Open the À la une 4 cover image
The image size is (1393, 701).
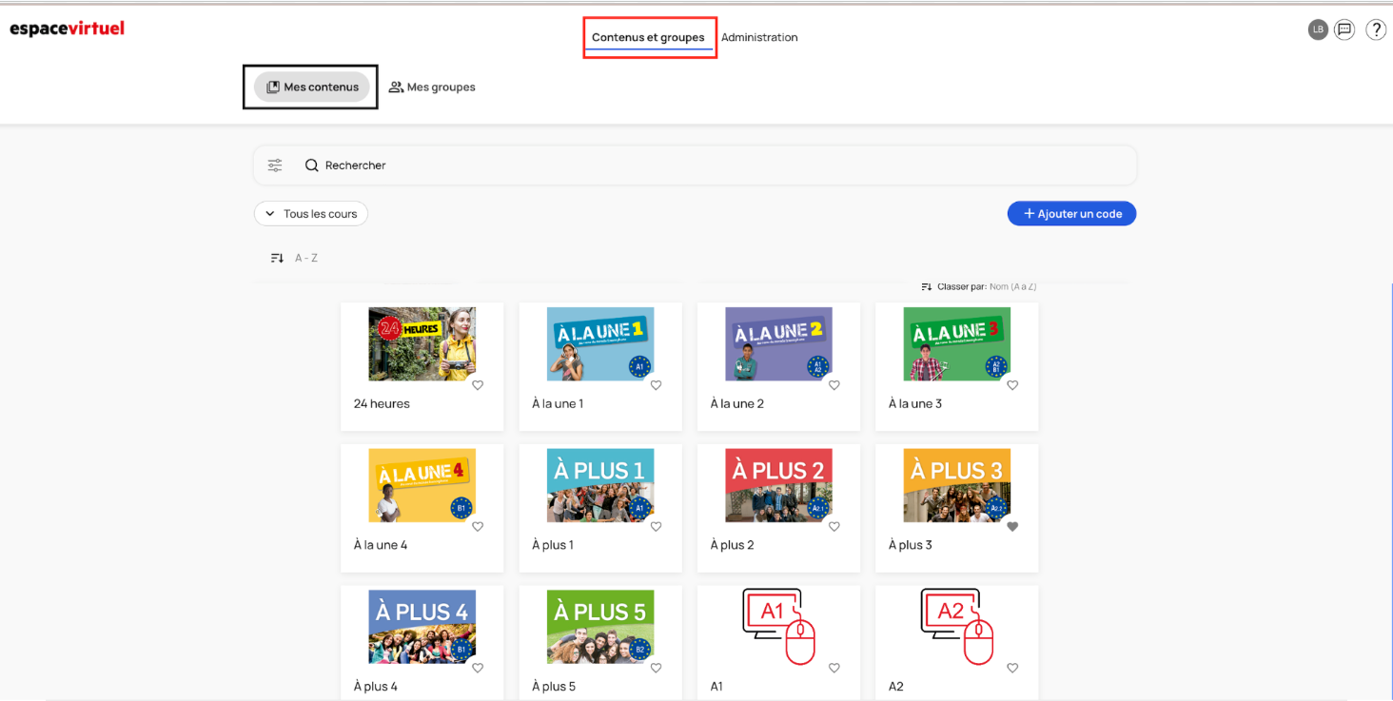pos(422,485)
